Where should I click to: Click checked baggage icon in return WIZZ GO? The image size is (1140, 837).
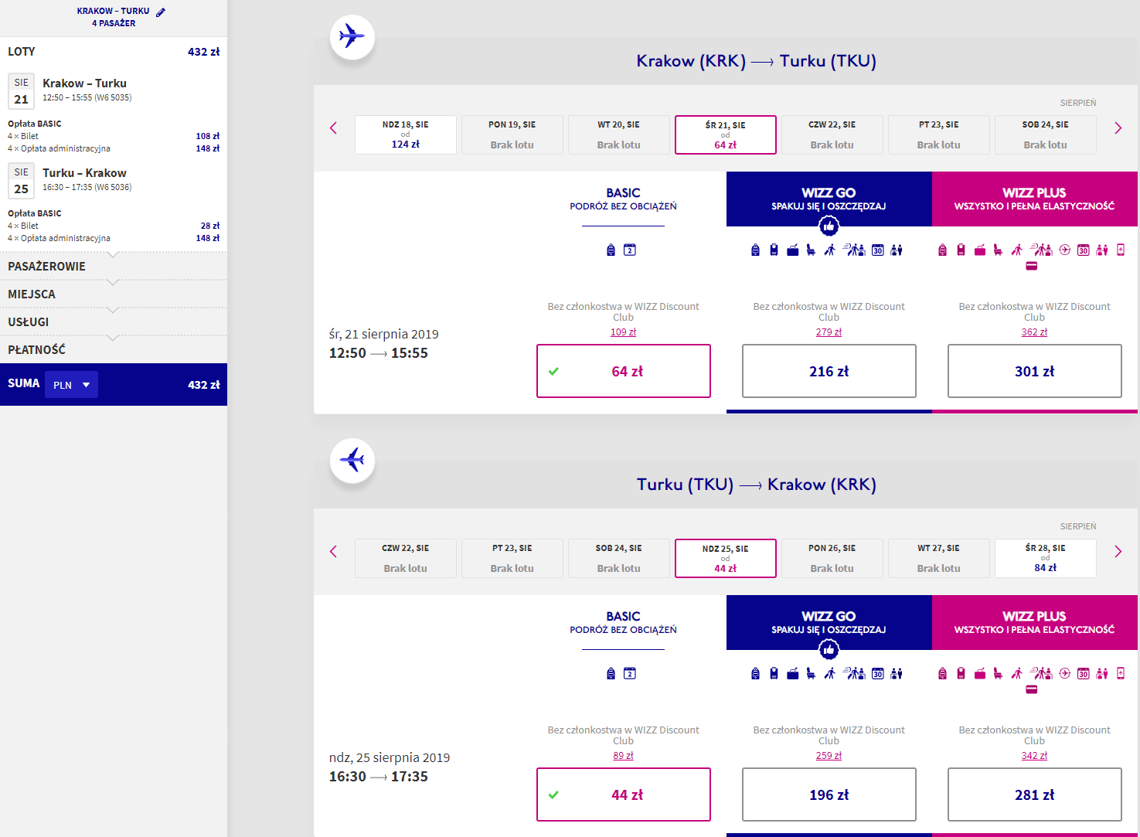792,673
